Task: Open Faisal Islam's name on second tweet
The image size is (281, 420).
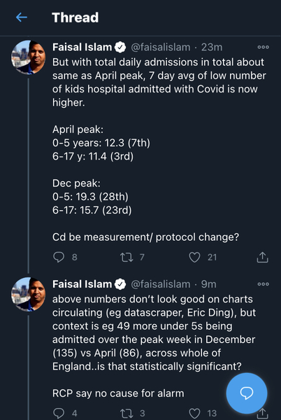Action: (82, 284)
